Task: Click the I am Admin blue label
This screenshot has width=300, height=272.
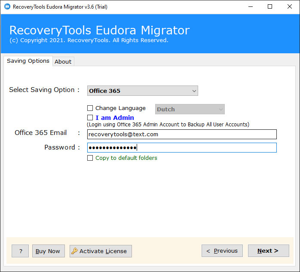Action: coord(115,118)
